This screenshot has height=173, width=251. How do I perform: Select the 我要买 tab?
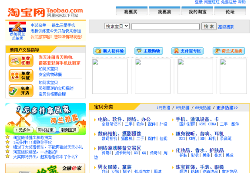[131, 11]
